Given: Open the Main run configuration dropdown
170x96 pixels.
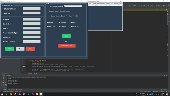Looking at the screenshot, I should coord(135,5).
